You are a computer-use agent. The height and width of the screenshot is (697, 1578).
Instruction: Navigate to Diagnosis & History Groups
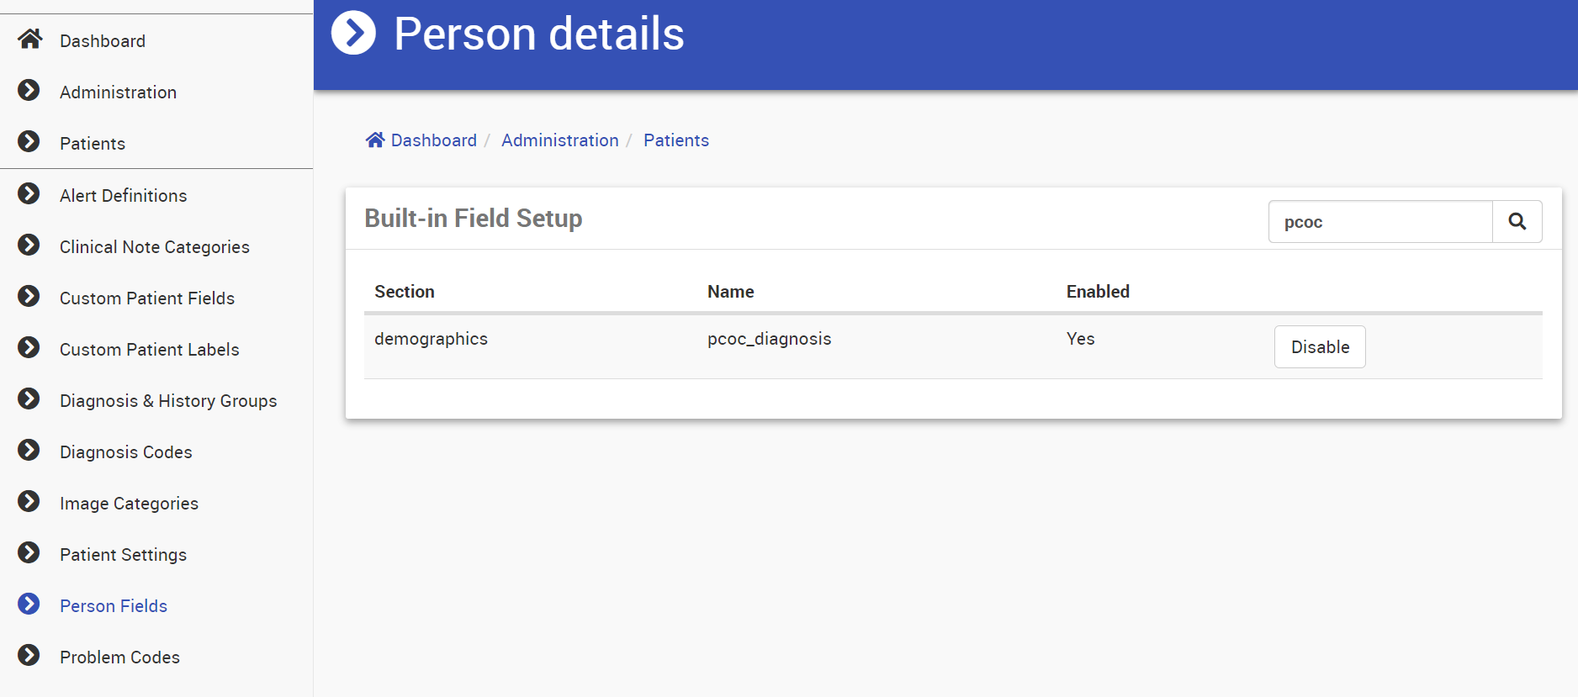[167, 401]
